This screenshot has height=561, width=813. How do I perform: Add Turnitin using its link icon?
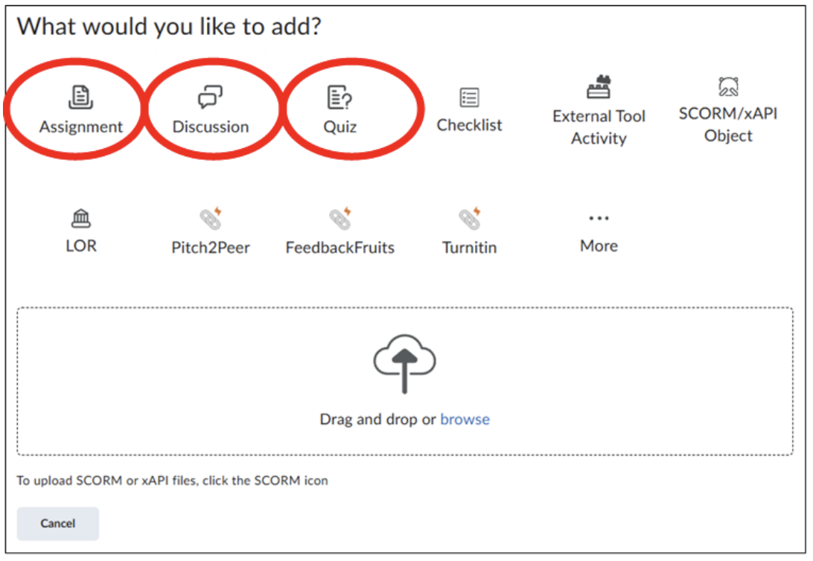(x=471, y=218)
